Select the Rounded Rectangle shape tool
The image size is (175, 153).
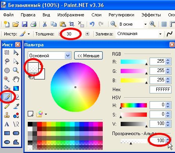coord(16,133)
